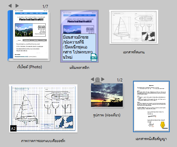Image resolution: width=177 pixels, height=147 pixels.
Task: Click the 1/7 page counter
Action: click(45, 7)
